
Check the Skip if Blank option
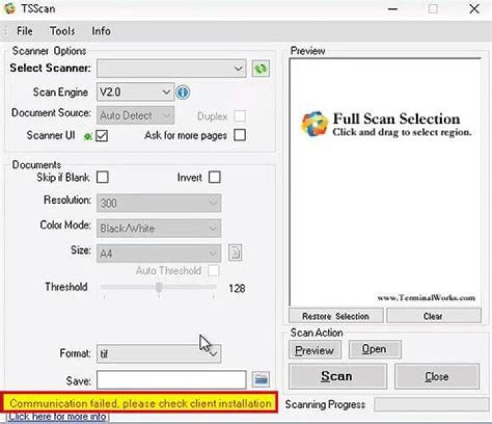click(102, 178)
